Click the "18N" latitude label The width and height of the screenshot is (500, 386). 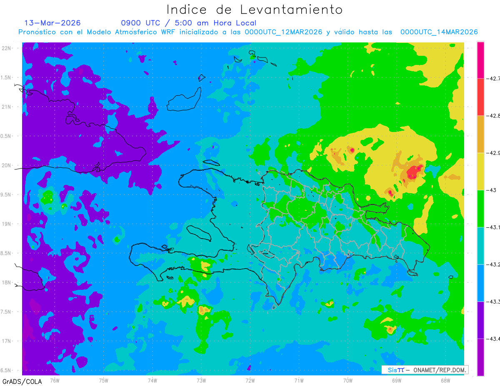point(6,283)
